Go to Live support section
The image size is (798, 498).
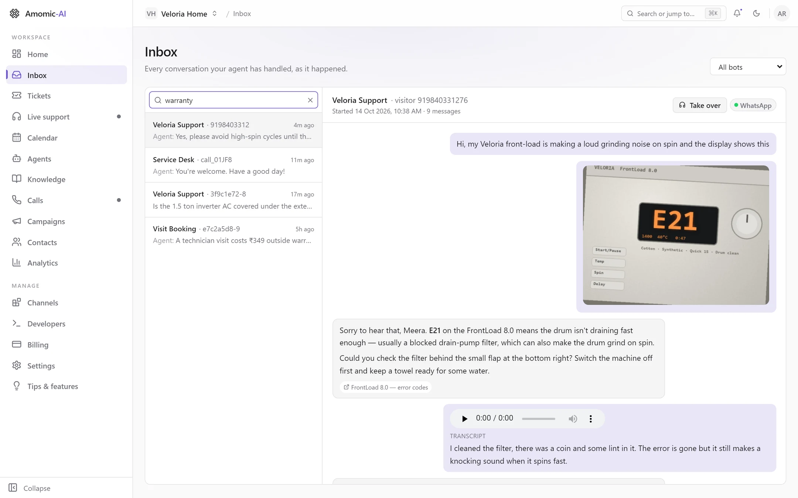coord(66,117)
